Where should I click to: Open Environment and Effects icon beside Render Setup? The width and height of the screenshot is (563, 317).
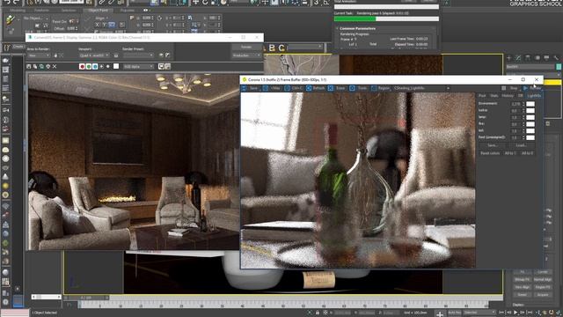[x=167, y=55]
